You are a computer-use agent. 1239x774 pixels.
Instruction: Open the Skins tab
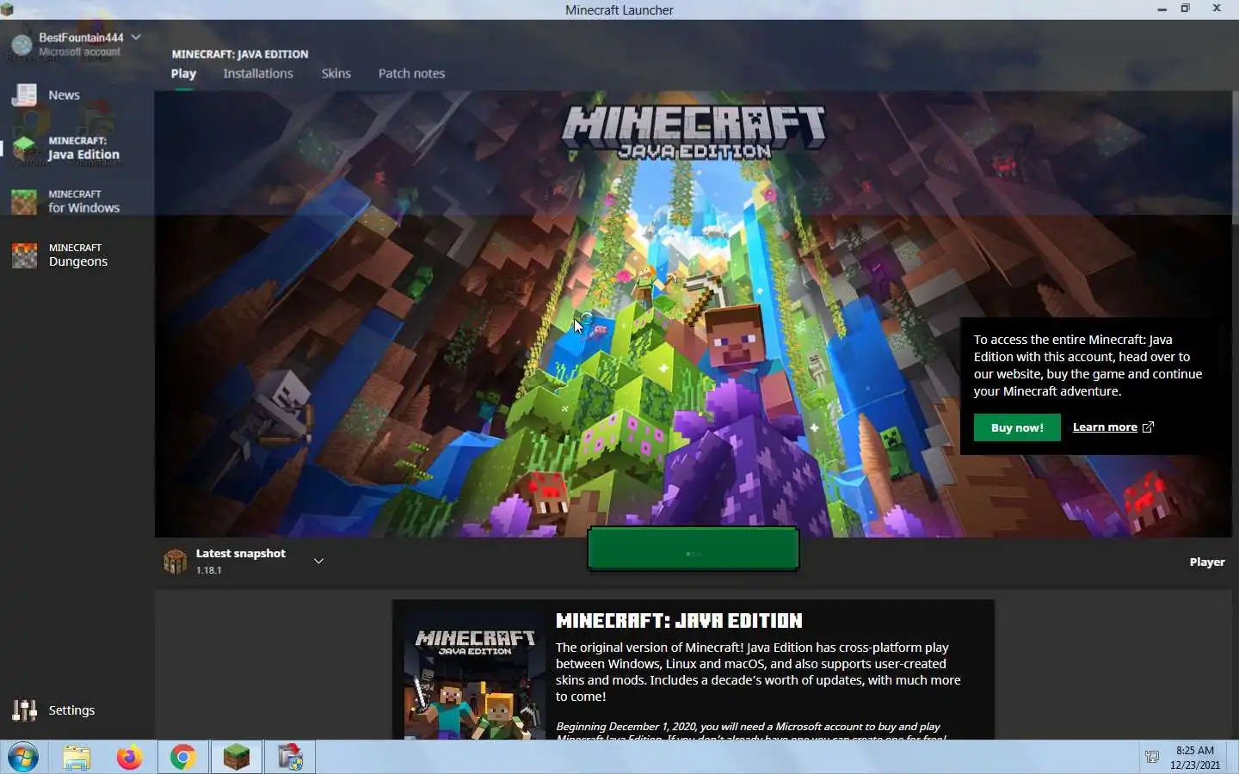point(336,74)
